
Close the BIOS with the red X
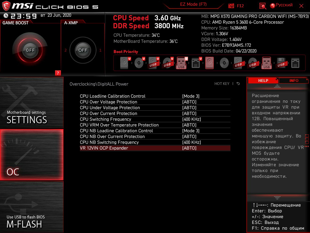[301, 6]
